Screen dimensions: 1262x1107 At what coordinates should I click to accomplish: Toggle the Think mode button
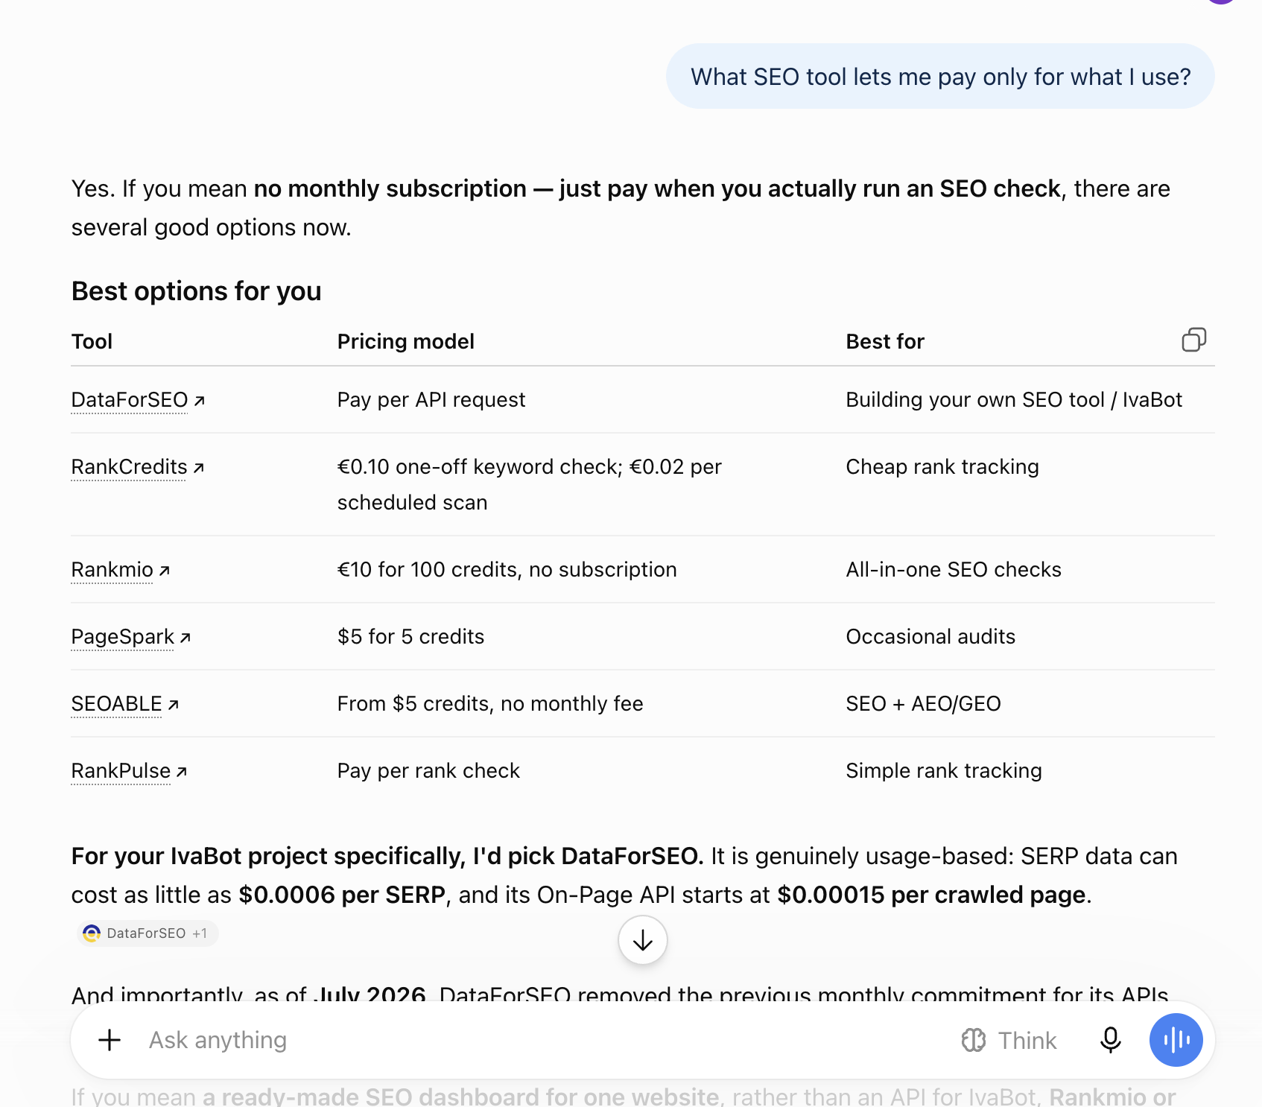tap(1009, 1040)
